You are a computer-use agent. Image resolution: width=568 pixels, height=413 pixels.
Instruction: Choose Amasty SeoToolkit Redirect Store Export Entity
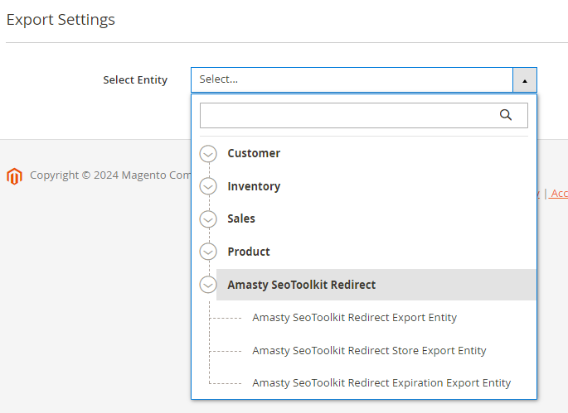pos(369,350)
